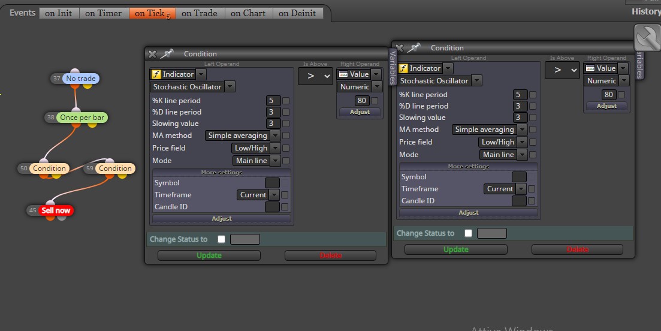Toggle %K line period checkbox, right panel
This screenshot has width=661, height=331.
point(533,95)
